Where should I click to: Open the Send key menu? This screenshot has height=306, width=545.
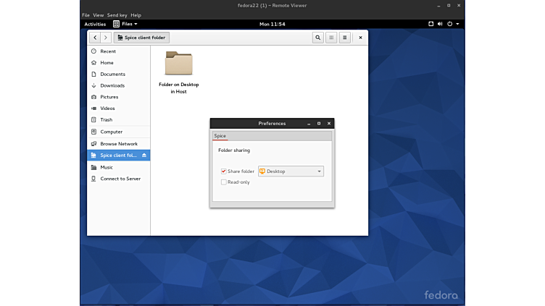pyautogui.click(x=117, y=15)
